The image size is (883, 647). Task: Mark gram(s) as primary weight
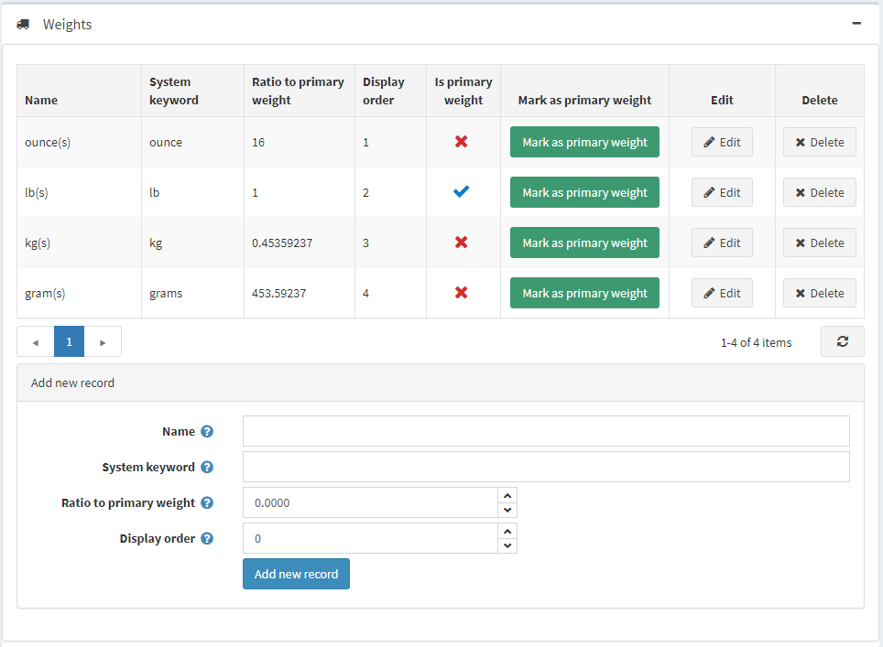tap(584, 293)
